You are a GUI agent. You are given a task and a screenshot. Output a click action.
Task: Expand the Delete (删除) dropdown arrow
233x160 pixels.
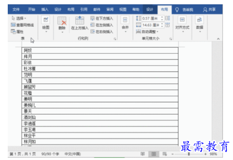click(62, 32)
